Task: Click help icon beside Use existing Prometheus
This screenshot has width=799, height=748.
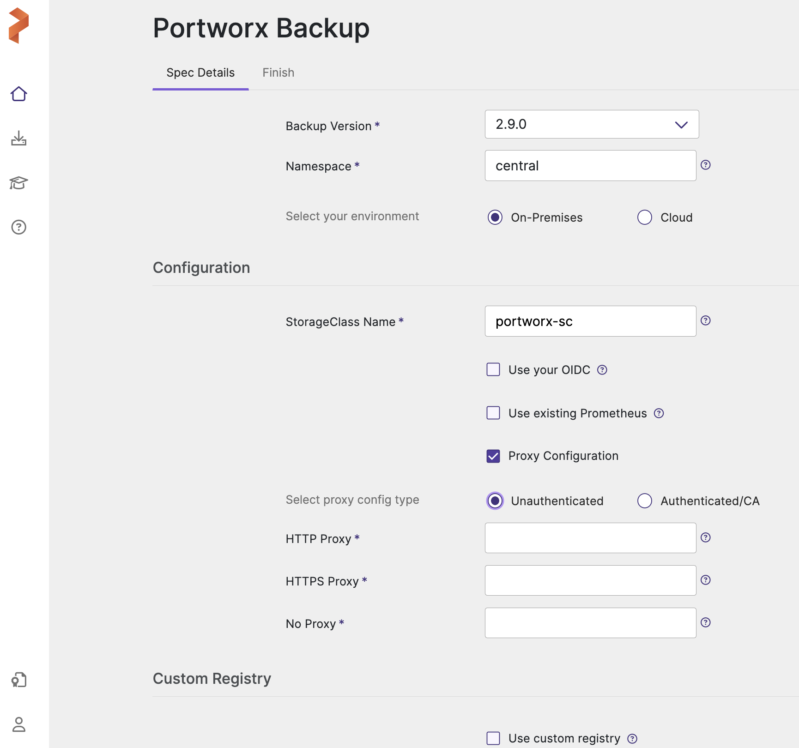Action: [659, 413]
